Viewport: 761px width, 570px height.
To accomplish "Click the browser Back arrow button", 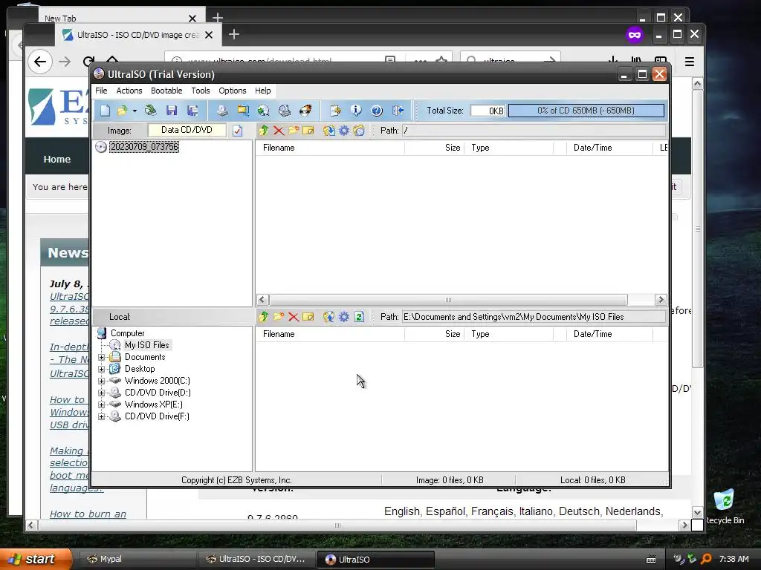I will [40, 62].
